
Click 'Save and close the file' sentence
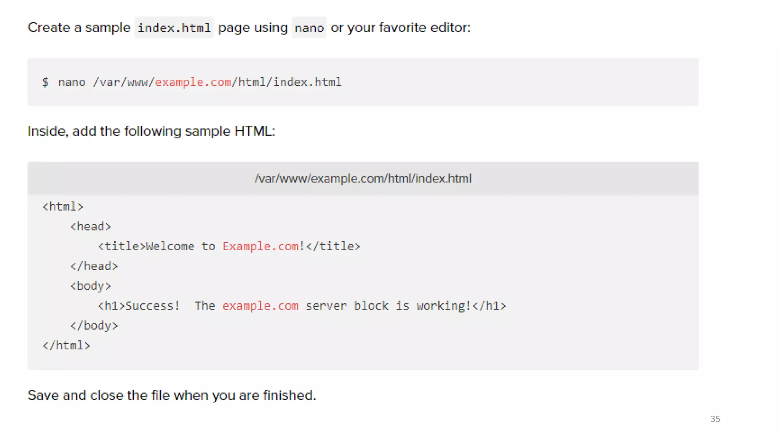click(172, 395)
